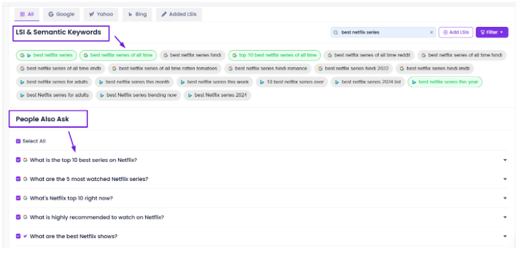Select chip best netflix series hindi romance

click(268, 68)
